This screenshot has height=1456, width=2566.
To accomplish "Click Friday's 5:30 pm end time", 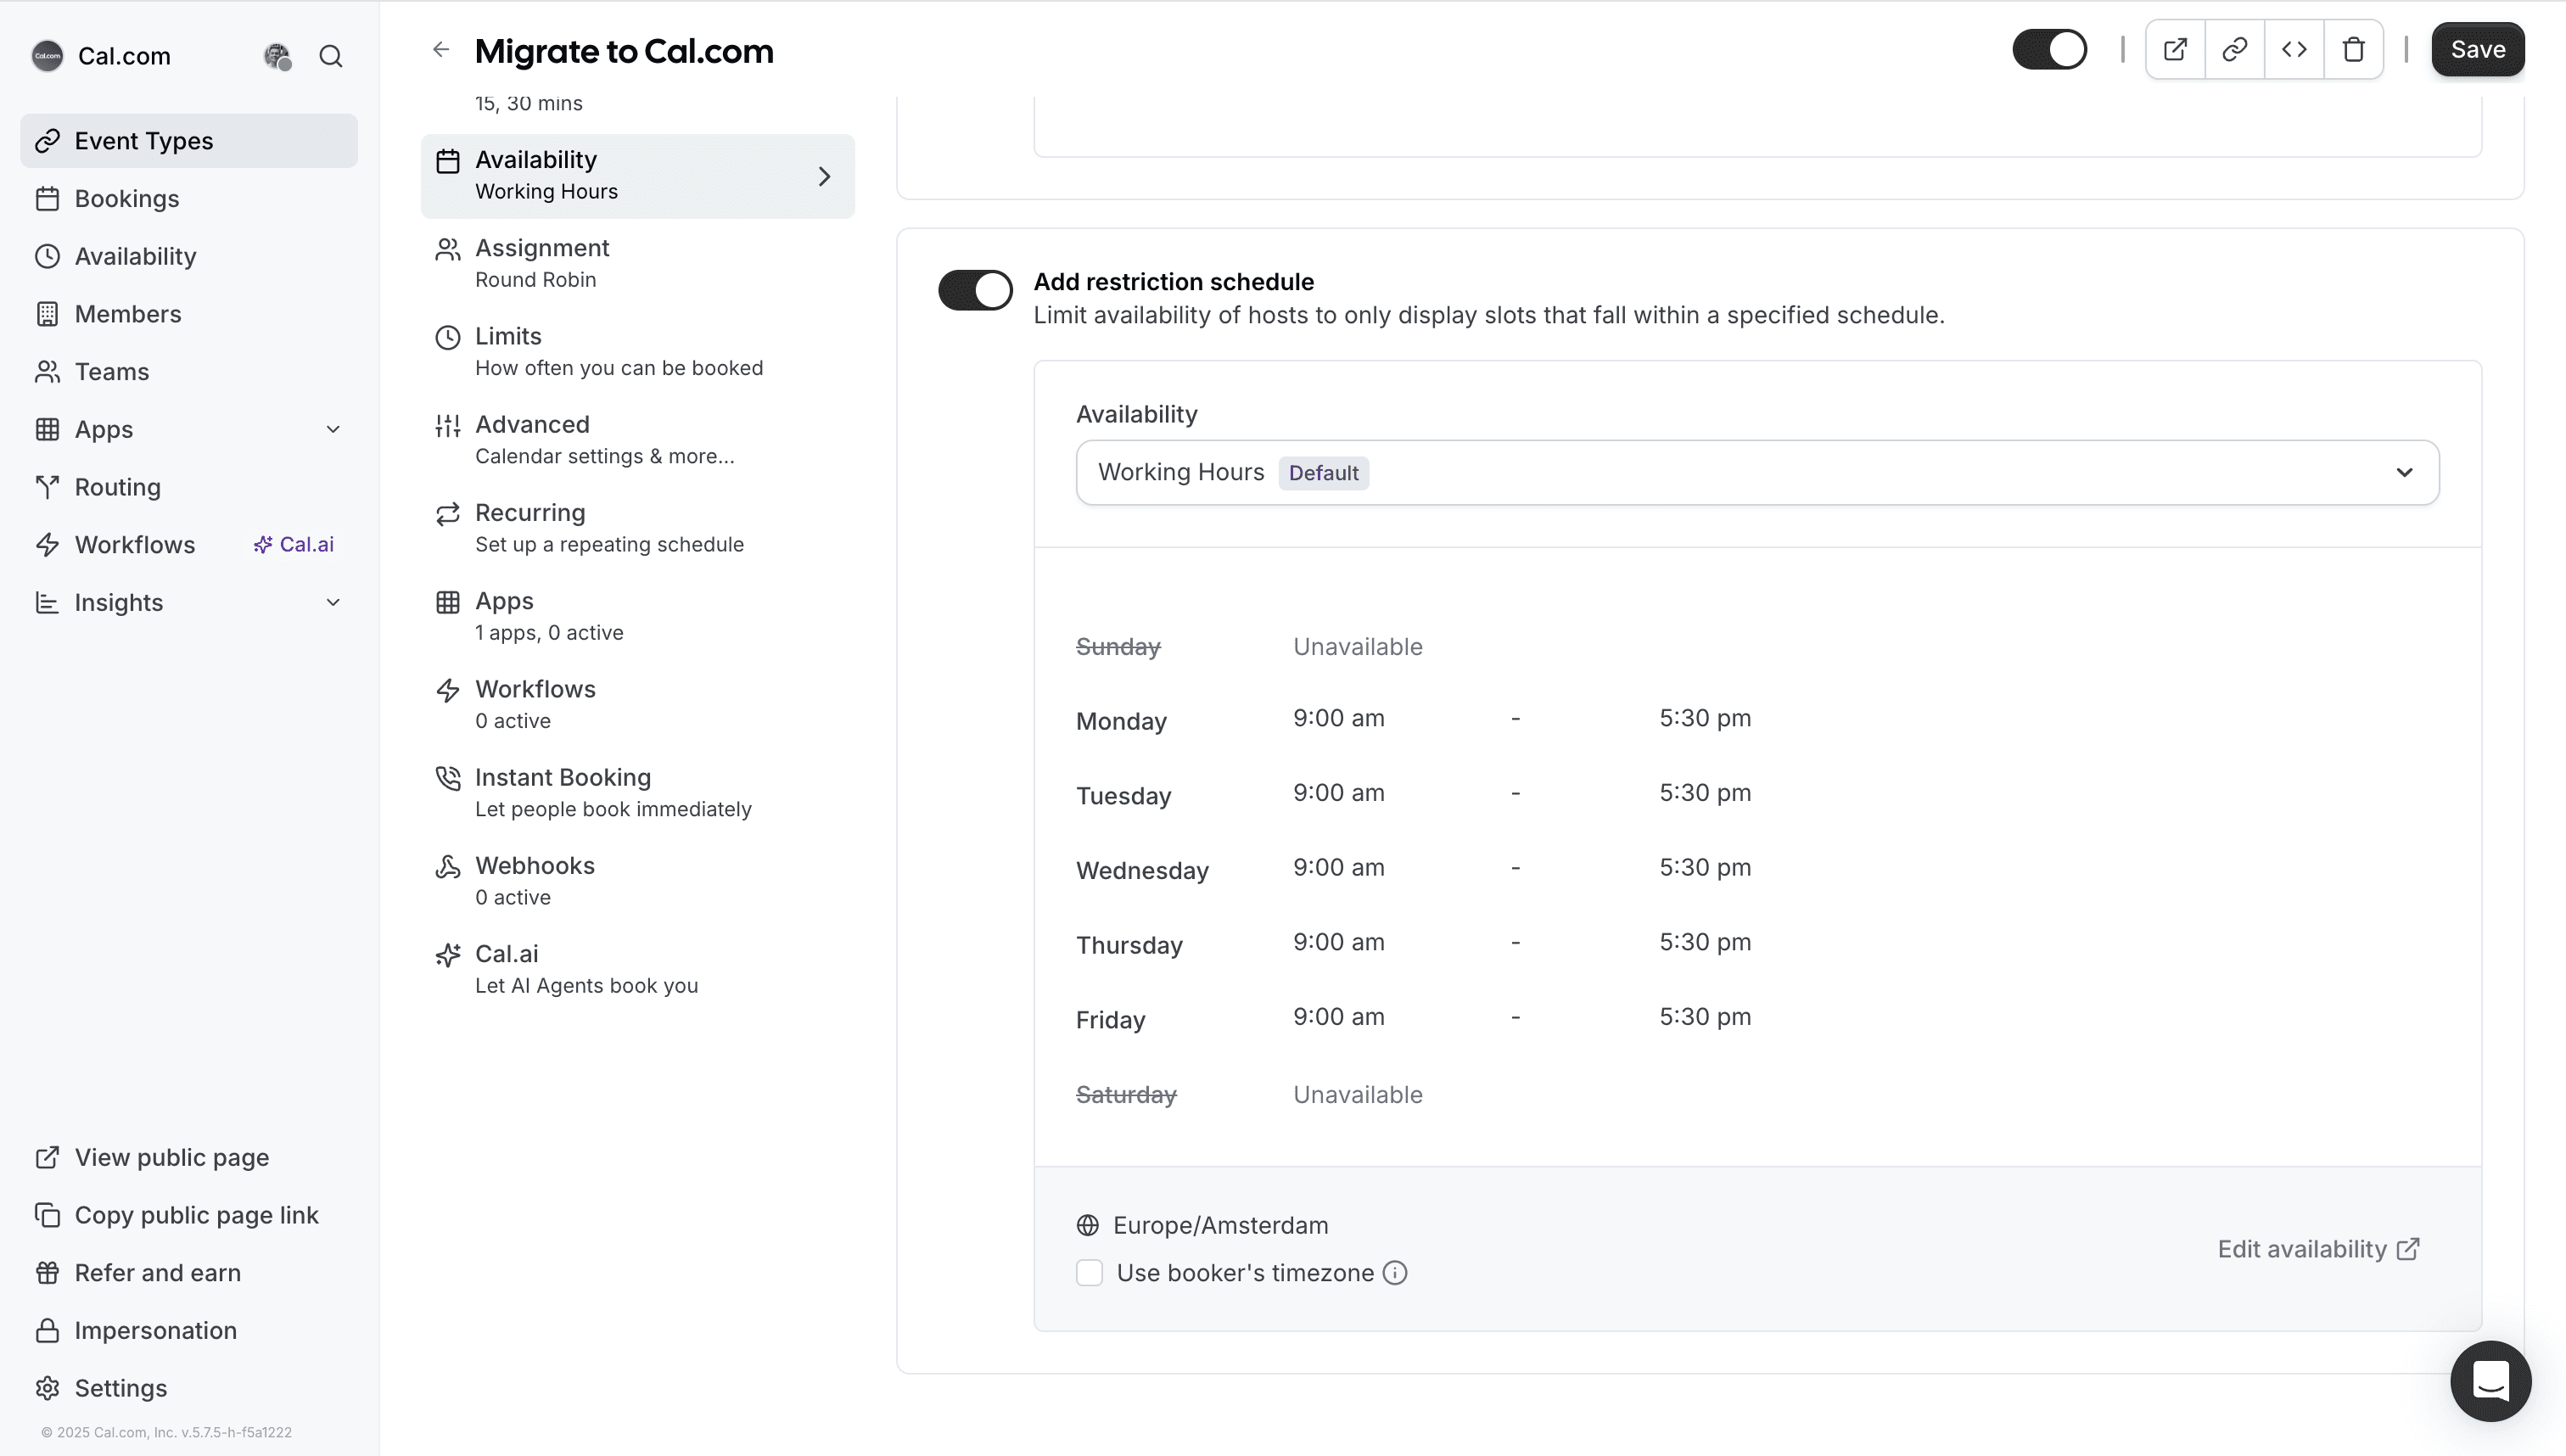I will click(1705, 1017).
